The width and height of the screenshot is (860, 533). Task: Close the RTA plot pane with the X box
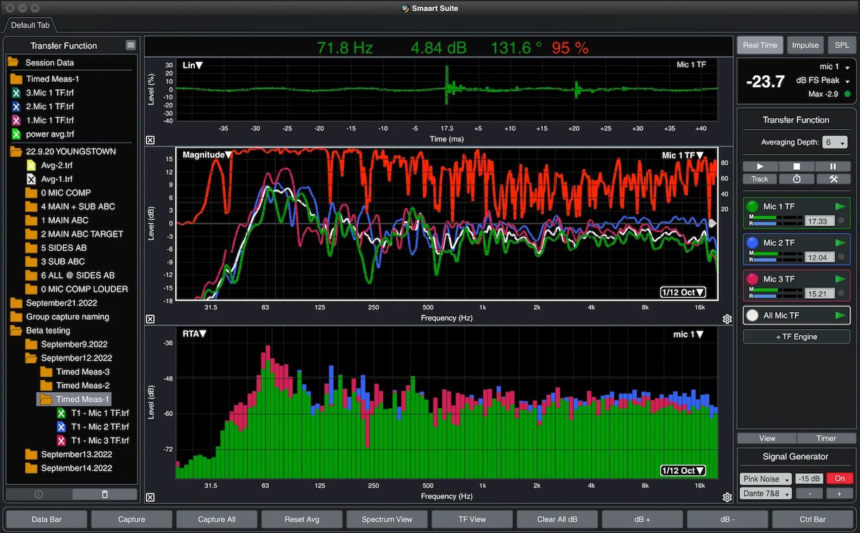[x=150, y=497]
